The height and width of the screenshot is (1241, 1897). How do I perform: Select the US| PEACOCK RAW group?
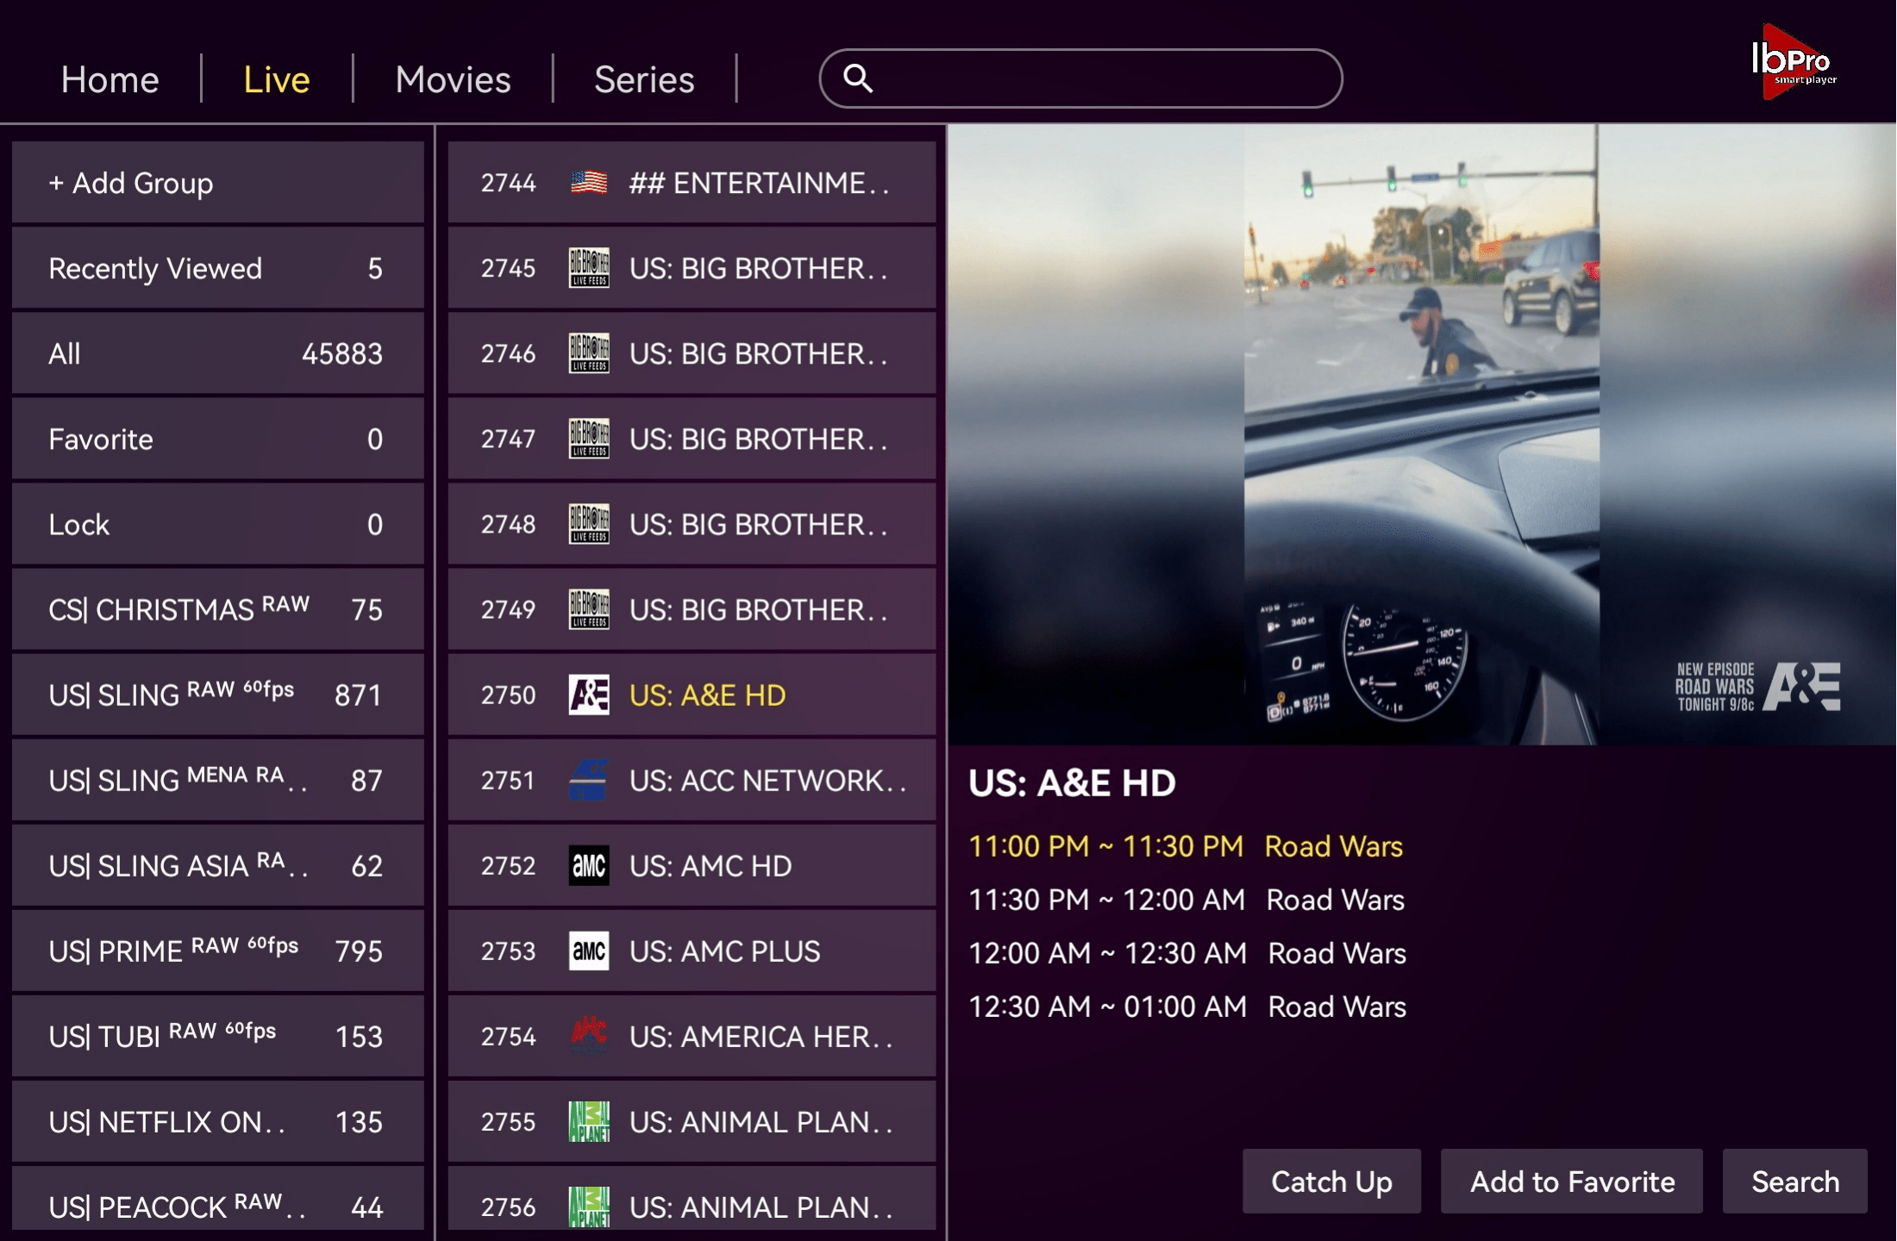(x=218, y=1198)
